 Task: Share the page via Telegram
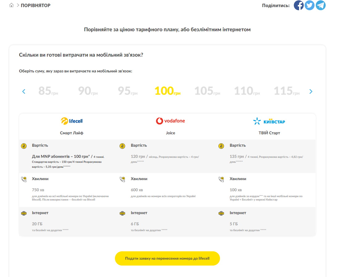(x=320, y=5)
